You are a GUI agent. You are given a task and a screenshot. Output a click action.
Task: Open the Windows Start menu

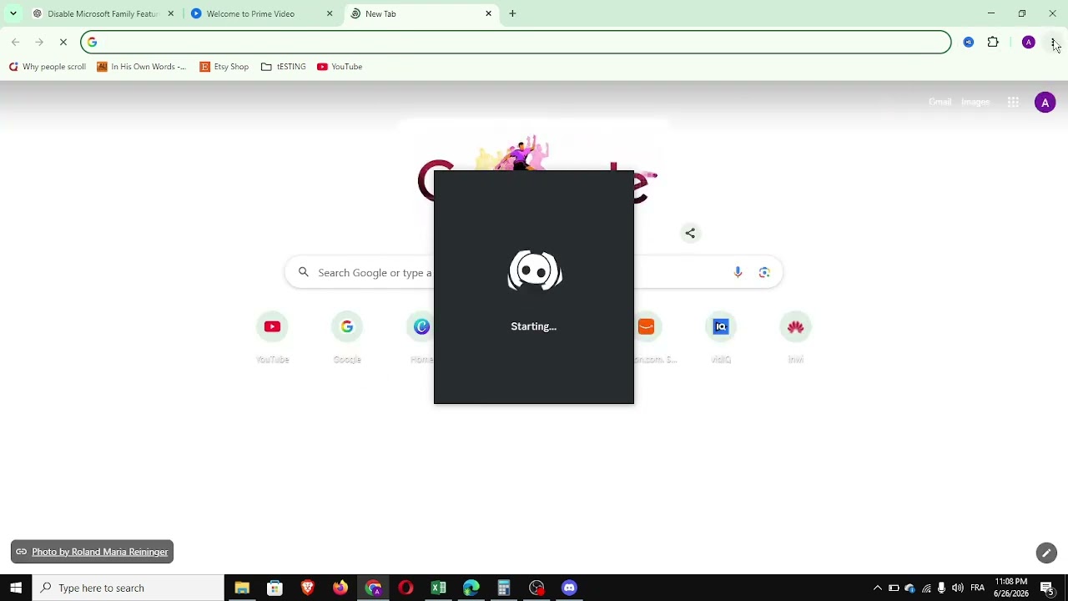pyautogui.click(x=16, y=588)
